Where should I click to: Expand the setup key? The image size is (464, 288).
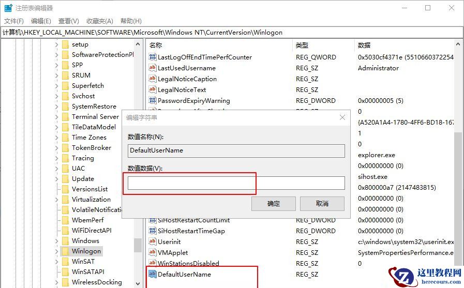(56, 44)
